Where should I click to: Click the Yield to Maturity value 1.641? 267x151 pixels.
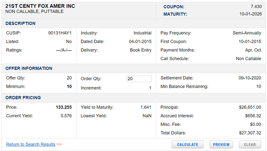tap(146, 107)
